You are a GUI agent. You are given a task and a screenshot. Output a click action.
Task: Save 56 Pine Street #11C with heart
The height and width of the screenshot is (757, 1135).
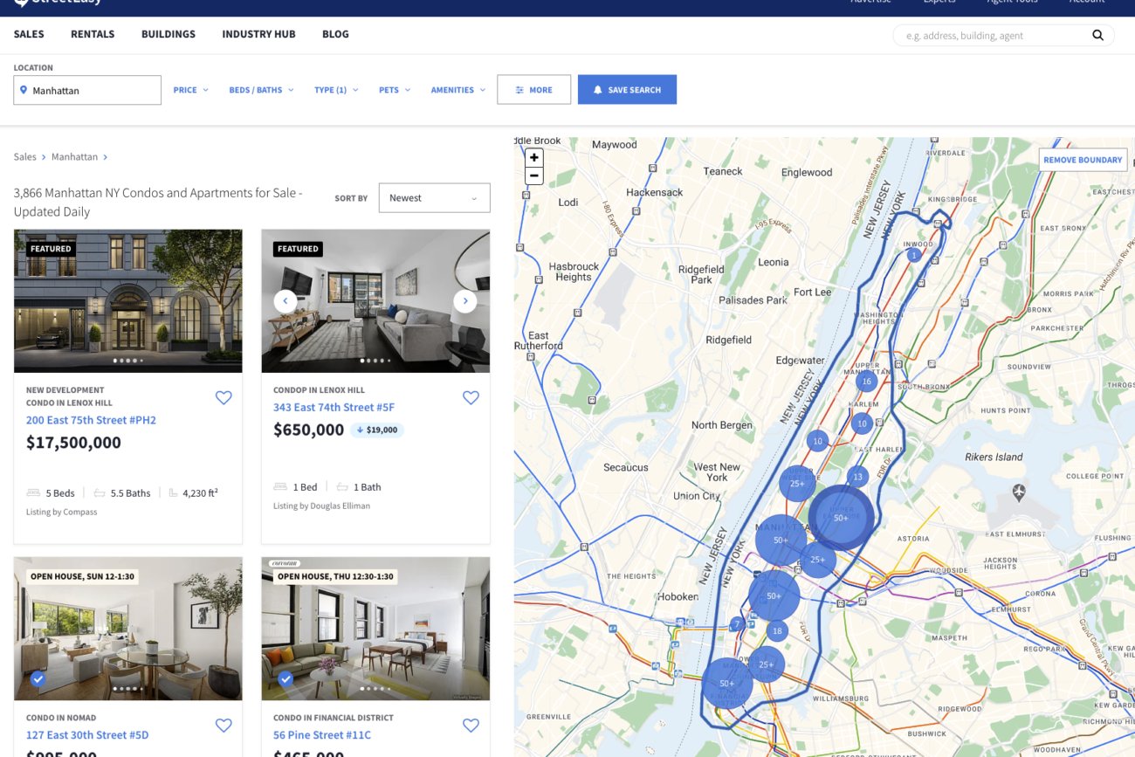click(471, 726)
